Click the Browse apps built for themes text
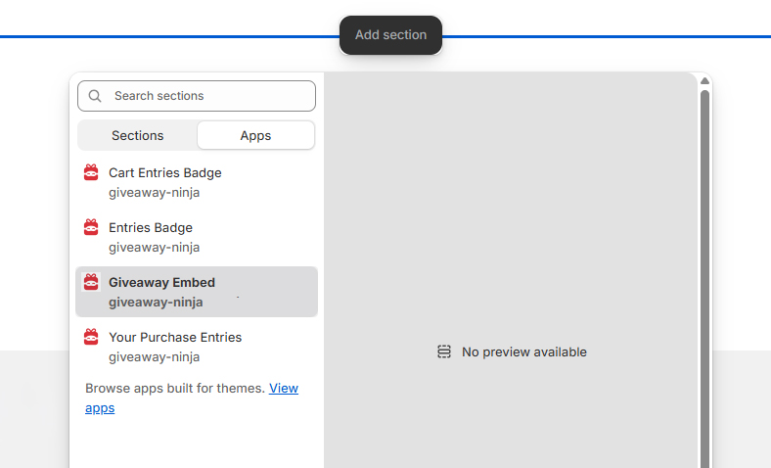771x468 pixels. (174, 389)
